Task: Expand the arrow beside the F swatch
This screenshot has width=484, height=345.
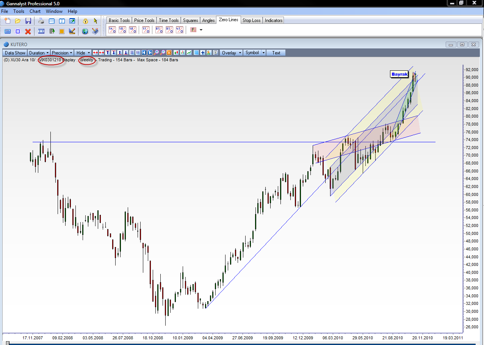Action: pos(201,30)
